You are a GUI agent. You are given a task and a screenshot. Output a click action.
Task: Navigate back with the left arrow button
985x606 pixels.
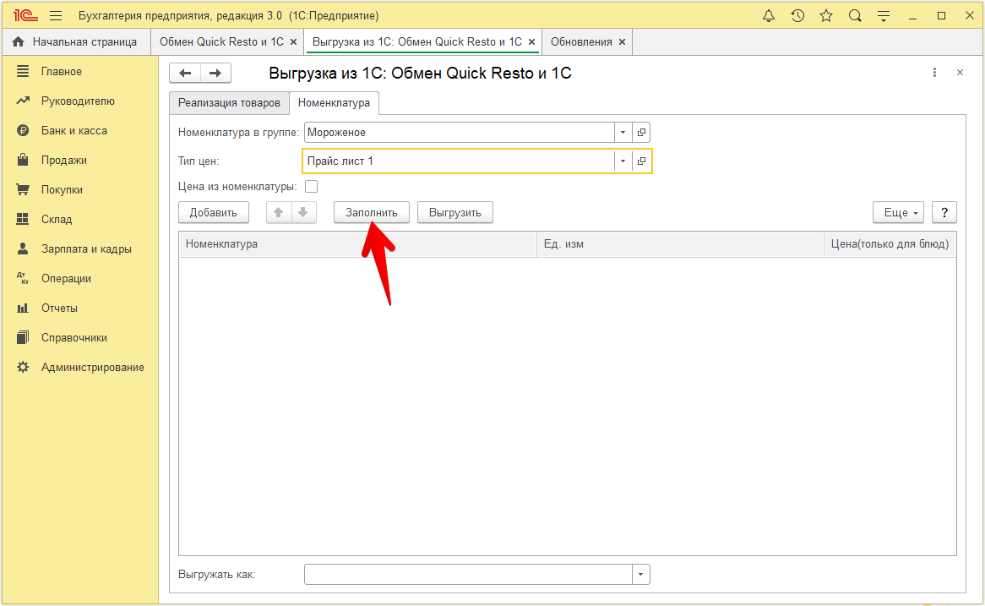click(x=185, y=73)
